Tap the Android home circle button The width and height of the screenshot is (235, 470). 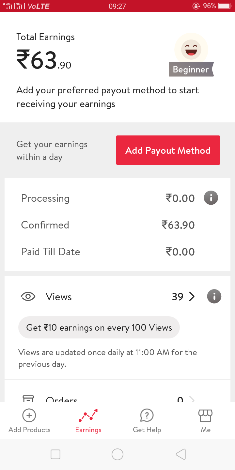pos(117,454)
